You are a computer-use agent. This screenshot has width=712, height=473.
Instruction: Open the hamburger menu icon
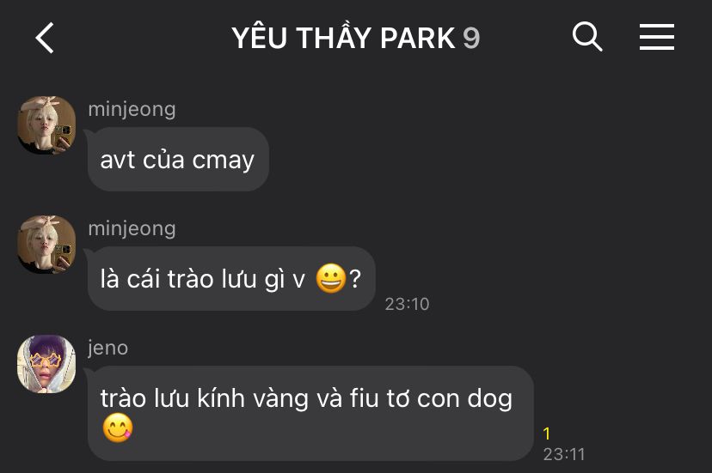coord(657,37)
